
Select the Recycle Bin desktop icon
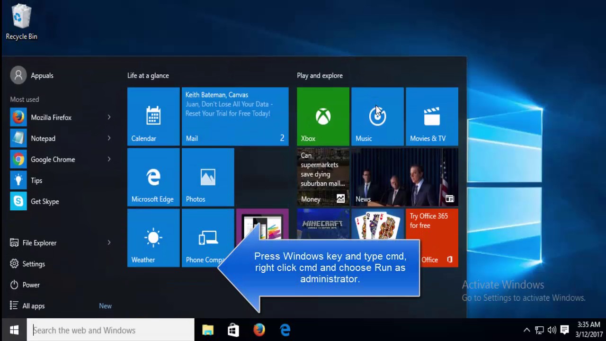point(21,22)
